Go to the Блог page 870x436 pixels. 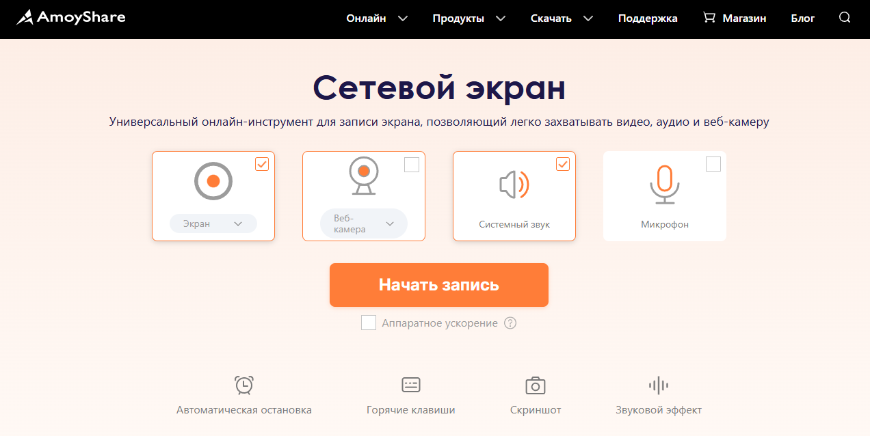pos(803,18)
